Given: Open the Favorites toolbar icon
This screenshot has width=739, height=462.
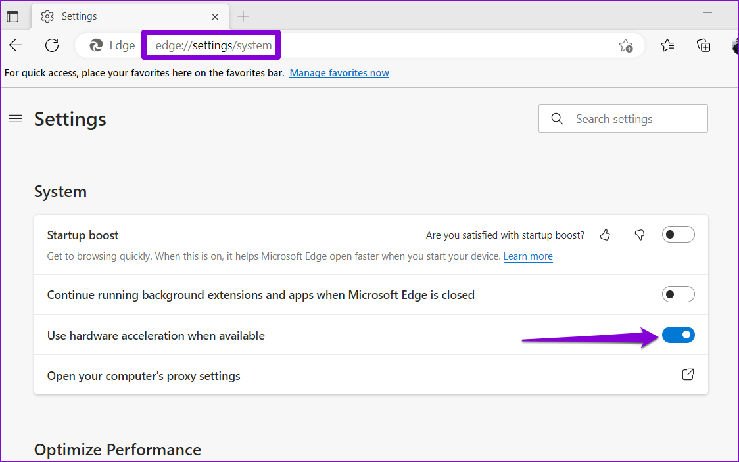Looking at the screenshot, I should [668, 45].
